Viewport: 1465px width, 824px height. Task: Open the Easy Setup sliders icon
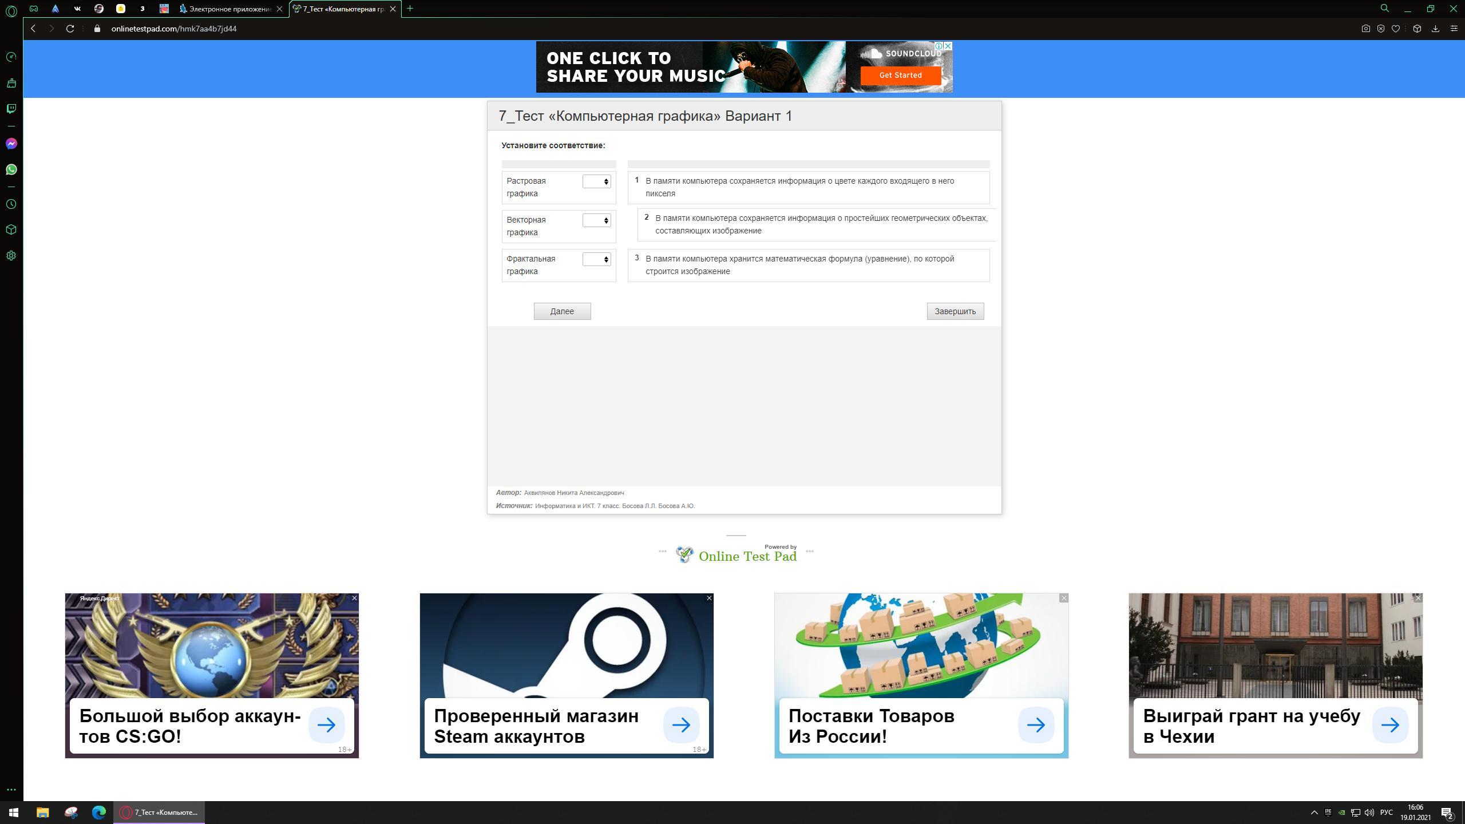[x=1454, y=29]
